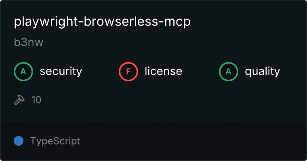Click the hammer tools icon

pos(19,100)
